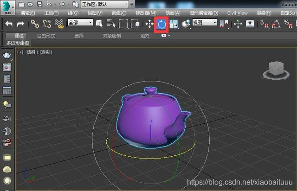Activate Select and Move tool
The image size is (297, 191).
click(x=149, y=24)
